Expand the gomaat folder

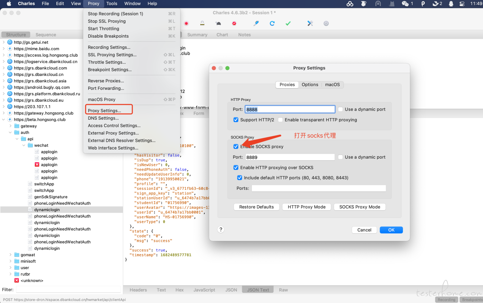(x=10, y=254)
